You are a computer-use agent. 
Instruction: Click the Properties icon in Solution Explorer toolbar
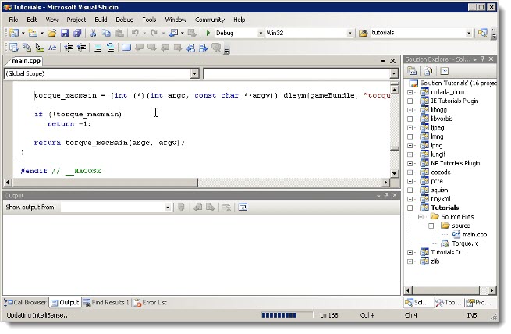pos(411,71)
